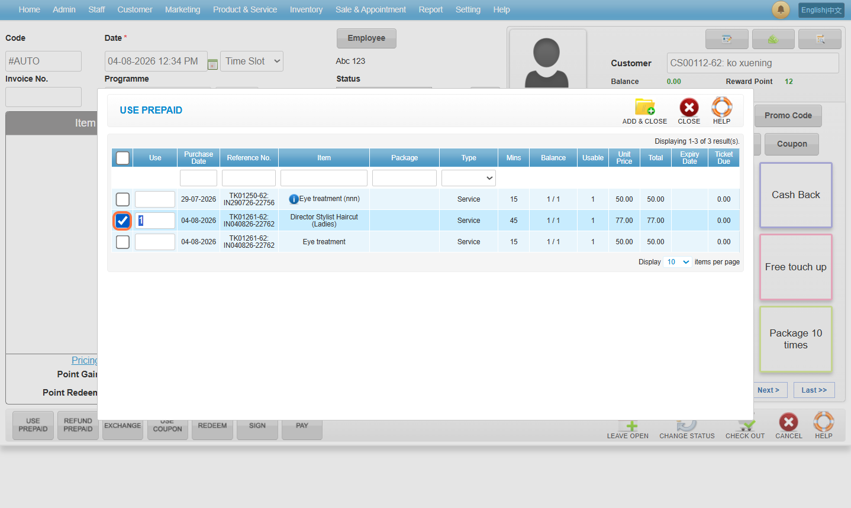Sort by the Expiry Date column header

pos(689,158)
